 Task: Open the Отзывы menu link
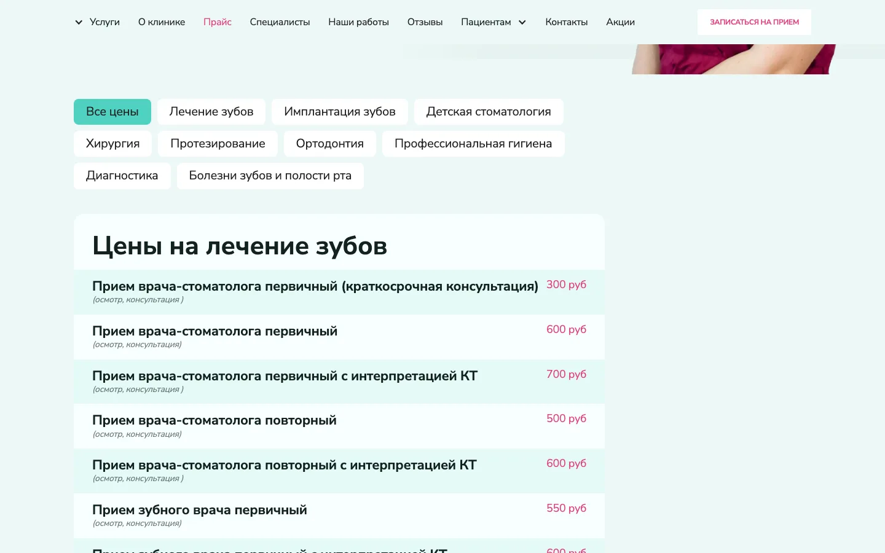click(425, 22)
